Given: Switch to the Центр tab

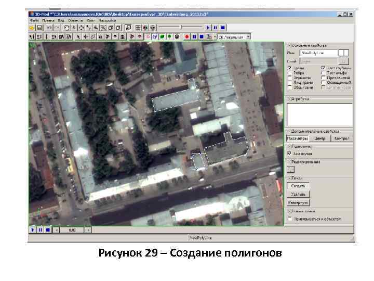Looking at the screenshot, I should [x=319, y=138].
